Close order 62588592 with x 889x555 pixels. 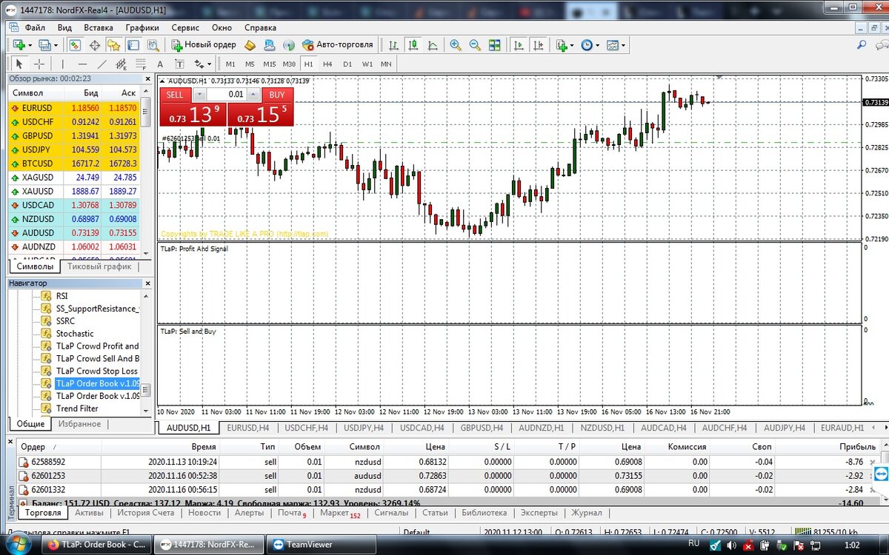pyautogui.click(x=871, y=462)
